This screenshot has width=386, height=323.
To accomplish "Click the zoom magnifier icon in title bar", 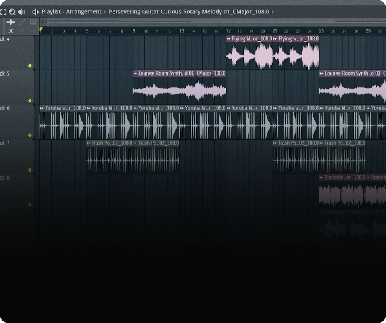I will click(12, 12).
